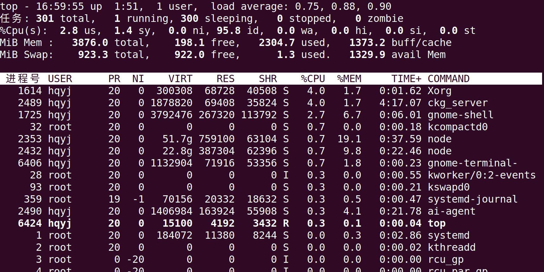The image size is (544, 272).
Task: Click the 0.75 load average value
Action: pyautogui.click(x=307, y=6)
